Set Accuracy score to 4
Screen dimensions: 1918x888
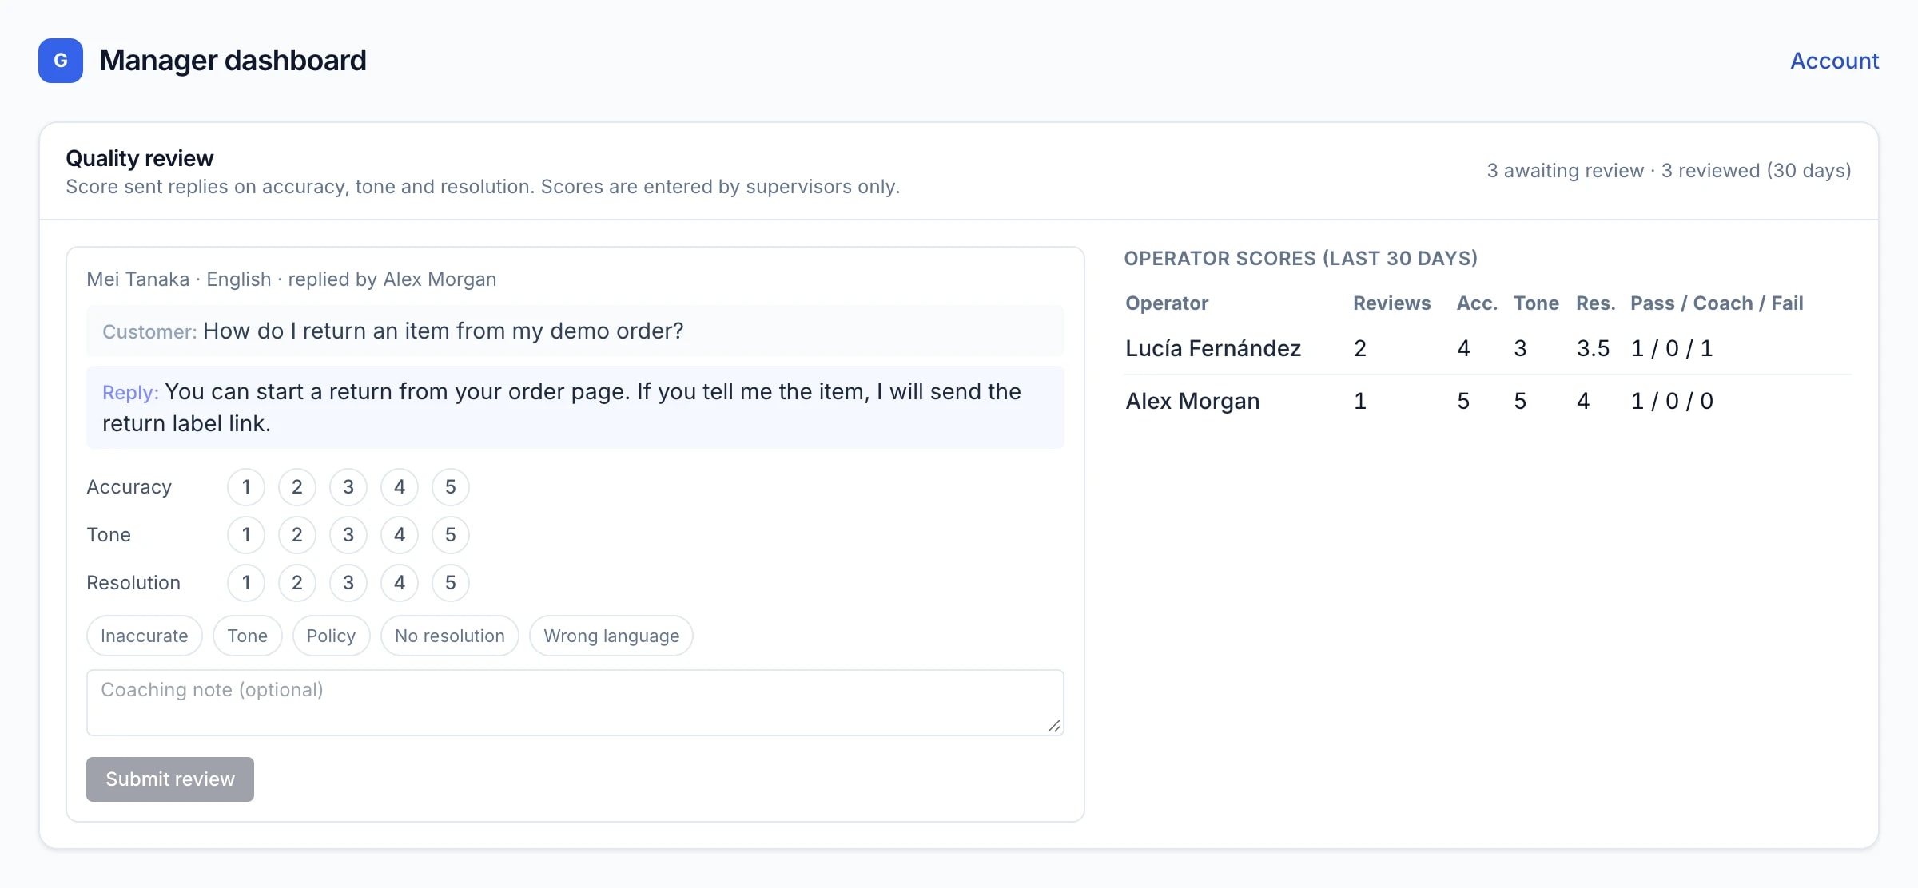tap(400, 487)
